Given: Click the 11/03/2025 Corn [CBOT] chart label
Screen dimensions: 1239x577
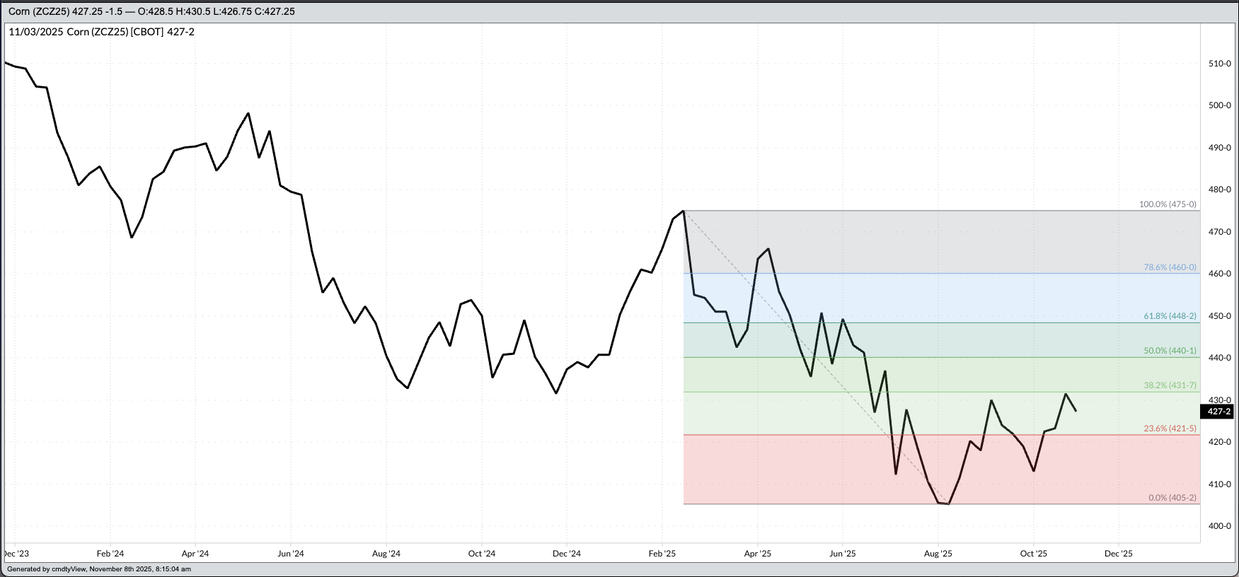Looking at the screenshot, I should [101, 32].
